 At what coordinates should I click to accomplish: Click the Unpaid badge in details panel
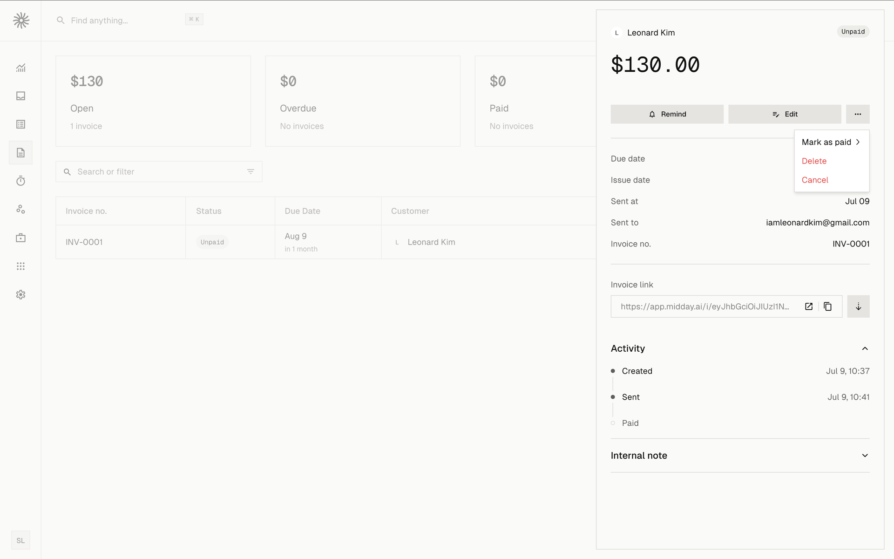(x=853, y=32)
